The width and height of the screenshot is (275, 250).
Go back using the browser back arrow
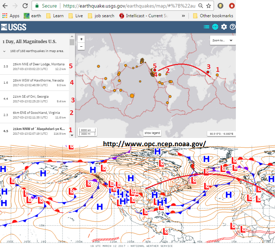5,6
